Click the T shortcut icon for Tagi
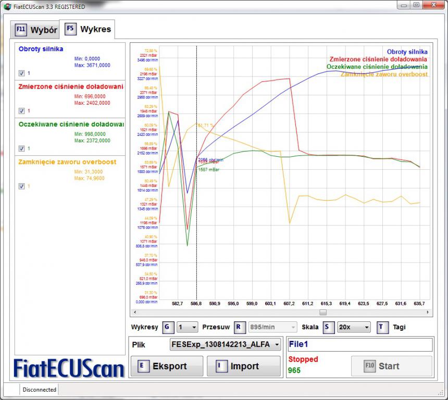This screenshot has width=448, height=400. (x=382, y=327)
